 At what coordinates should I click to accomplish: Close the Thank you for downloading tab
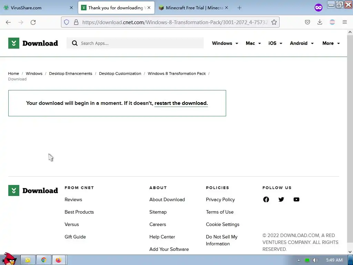(149, 8)
